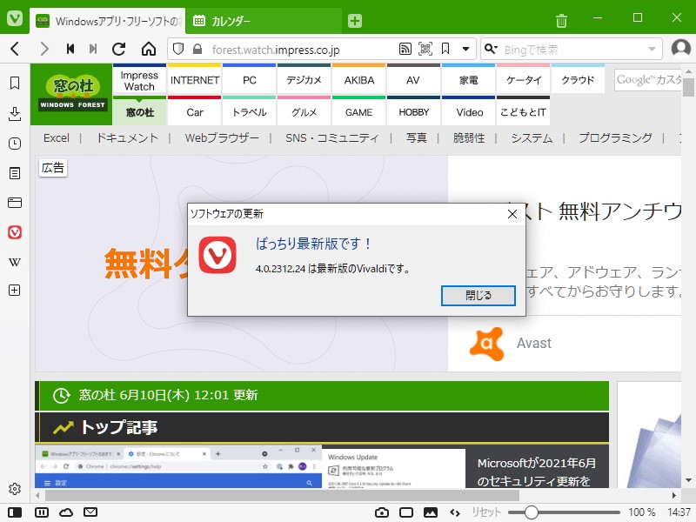Enable break mode with the pause icon
This screenshot has width=696, height=522.
click(x=41, y=513)
